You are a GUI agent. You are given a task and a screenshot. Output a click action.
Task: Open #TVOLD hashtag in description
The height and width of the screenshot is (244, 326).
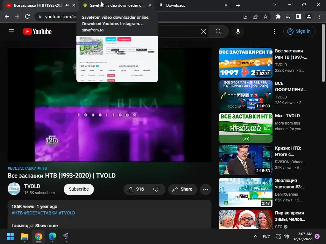pos(67,213)
